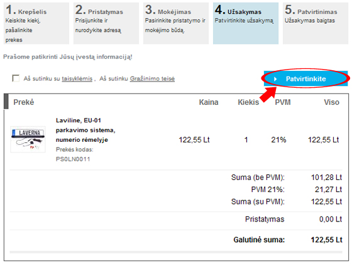Click the Kaina column header

[x=209, y=102]
